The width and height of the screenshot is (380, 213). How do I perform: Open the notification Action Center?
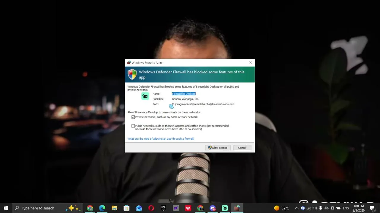coord(372,208)
